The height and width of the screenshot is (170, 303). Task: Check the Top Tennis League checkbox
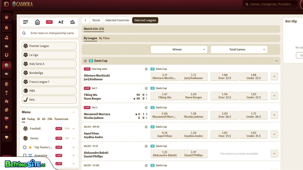(25, 147)
